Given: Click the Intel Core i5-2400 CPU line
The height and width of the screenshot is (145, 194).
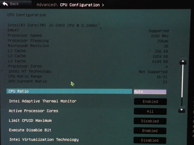Looking at the screenshot, I should 52,25.
